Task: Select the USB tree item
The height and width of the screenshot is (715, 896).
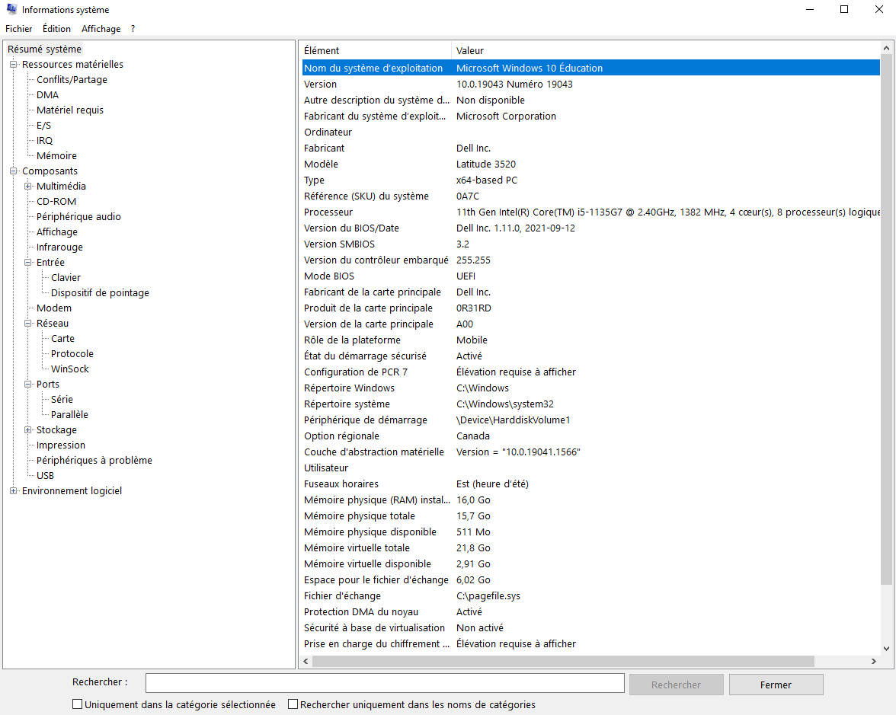Action: tap(45, 476)
